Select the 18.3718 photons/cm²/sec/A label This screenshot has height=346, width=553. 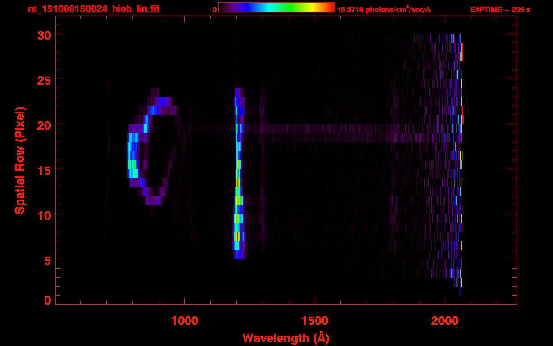(x=384, y=9)
